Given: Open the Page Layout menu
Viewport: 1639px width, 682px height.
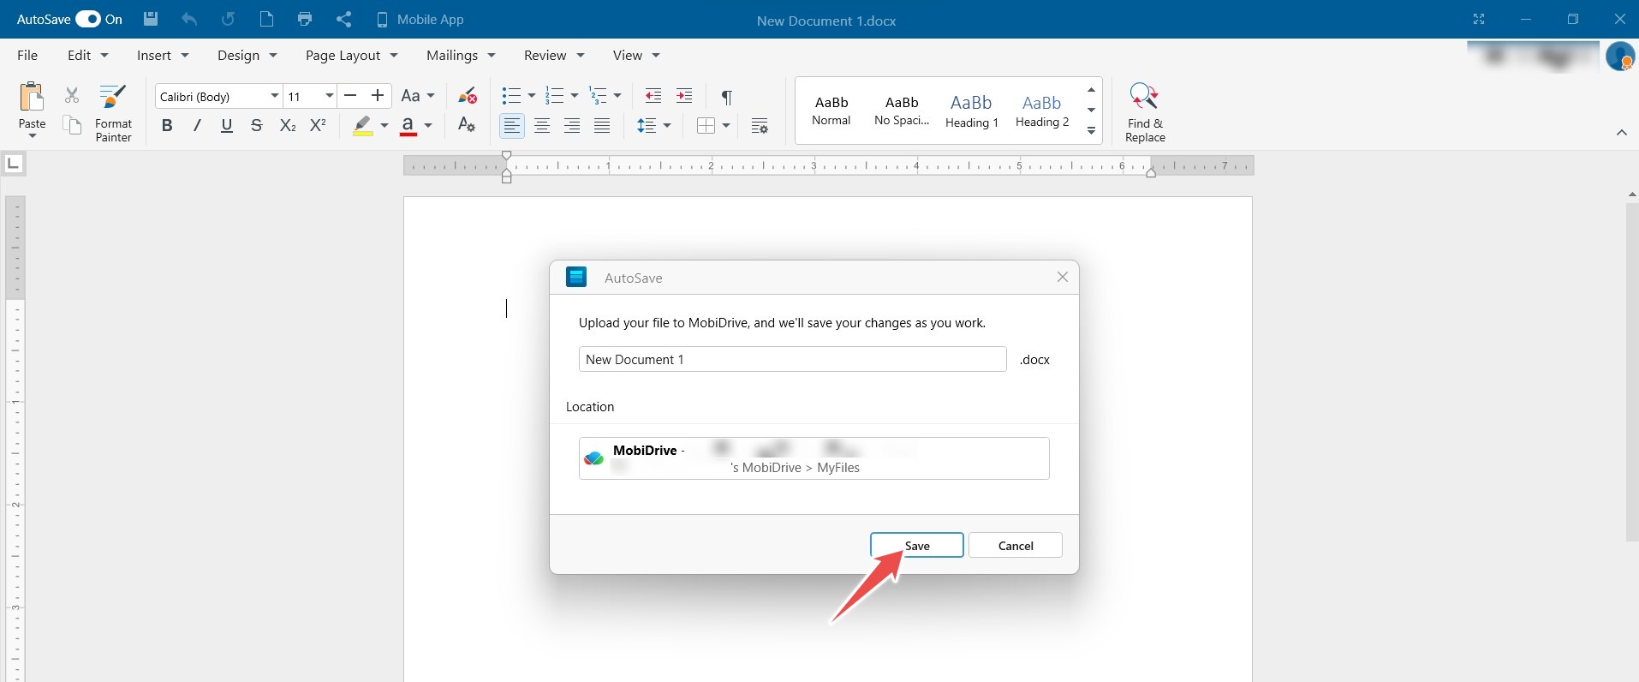Looking at the screenshot, I should (352, 55).
